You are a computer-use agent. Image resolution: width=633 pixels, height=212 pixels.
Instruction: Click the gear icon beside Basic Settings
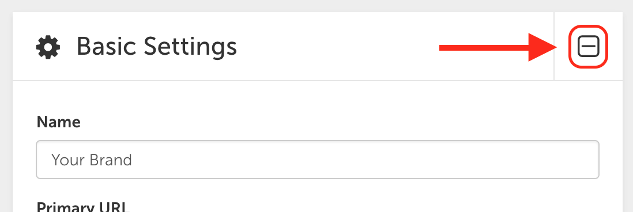[x=48, y=47]
